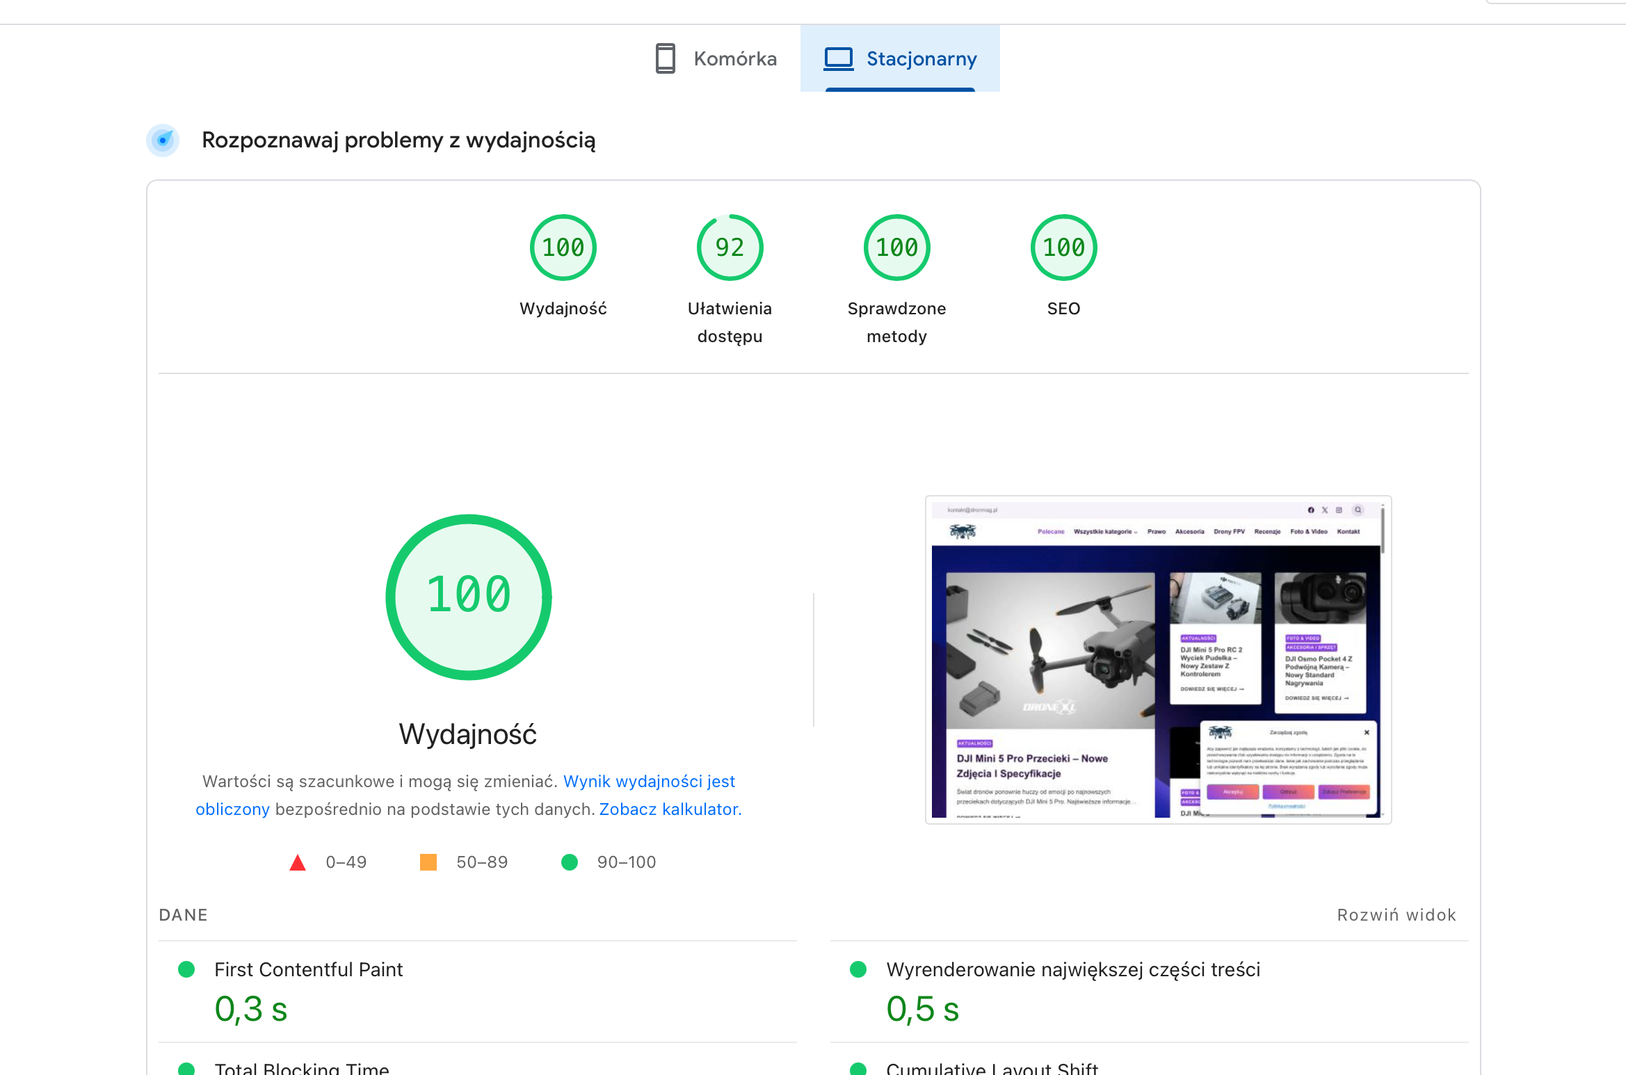Jump to Wydajność score gauge at top
Image resolution: width=1626 pixels, height=1075 pixels.
(563, 248)
